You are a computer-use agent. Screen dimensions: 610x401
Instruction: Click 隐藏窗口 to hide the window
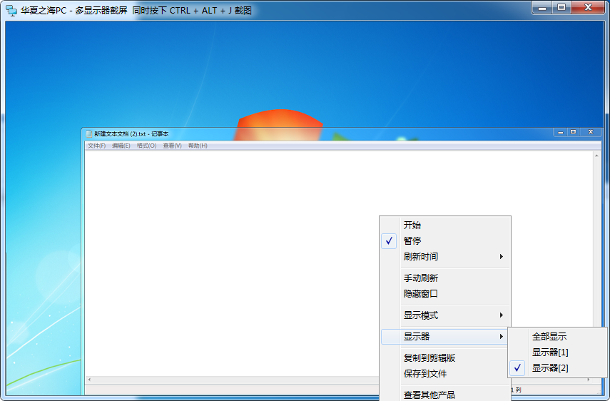[421, 294]
